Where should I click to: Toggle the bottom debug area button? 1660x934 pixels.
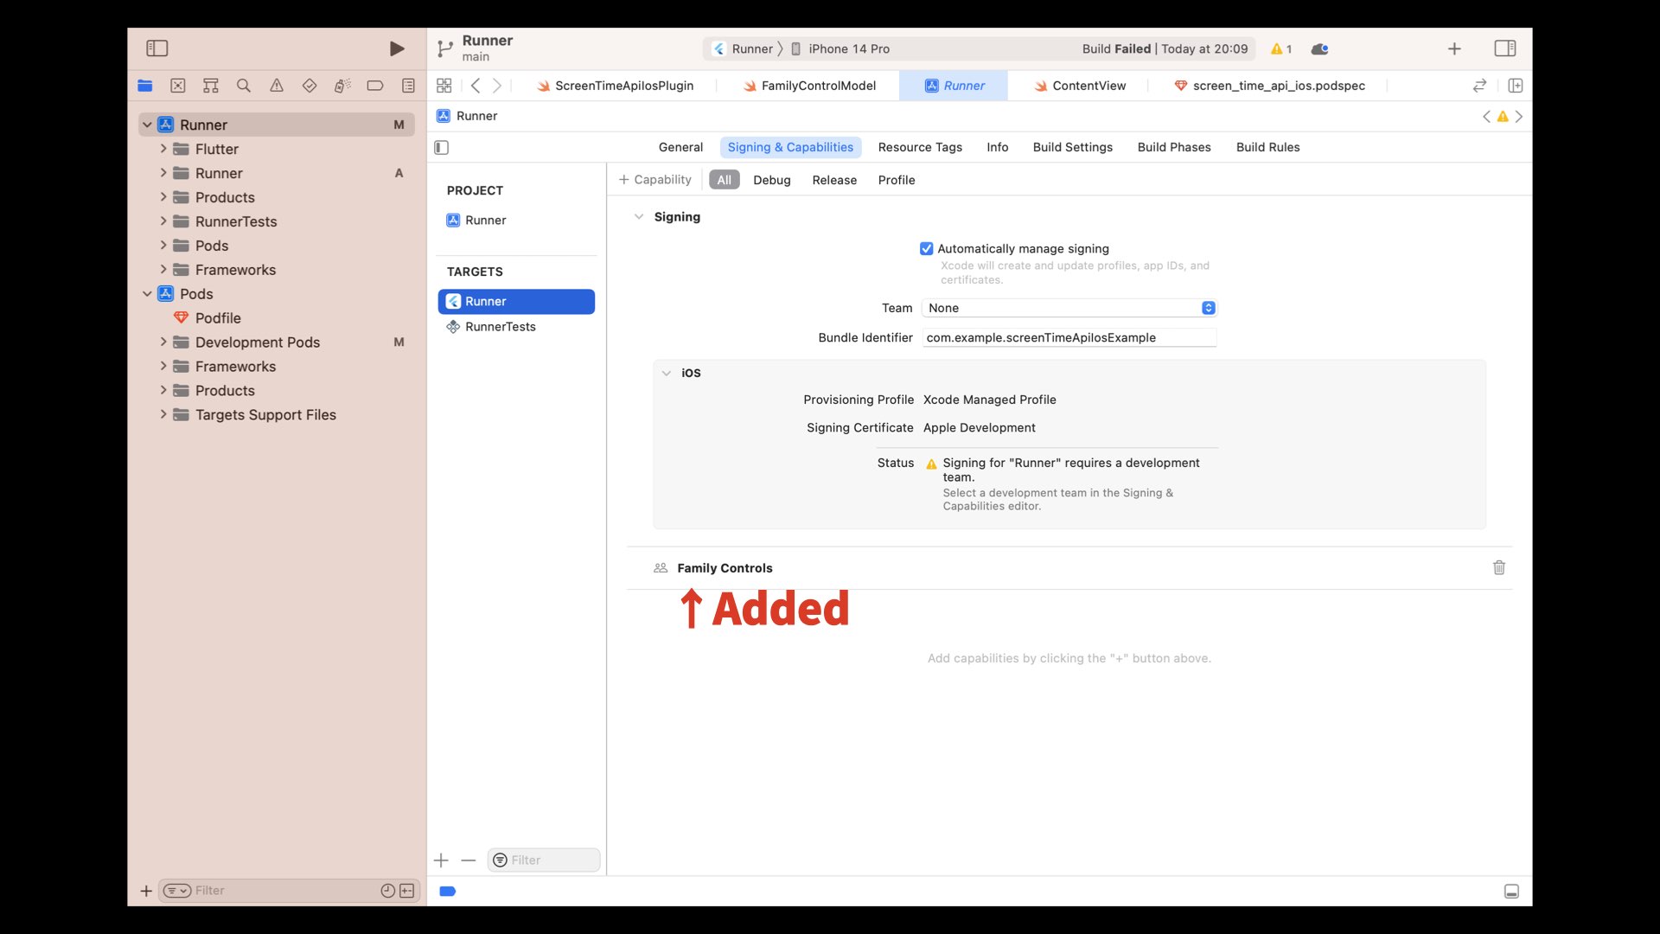pyautogui.click(x=1511, y=892)
